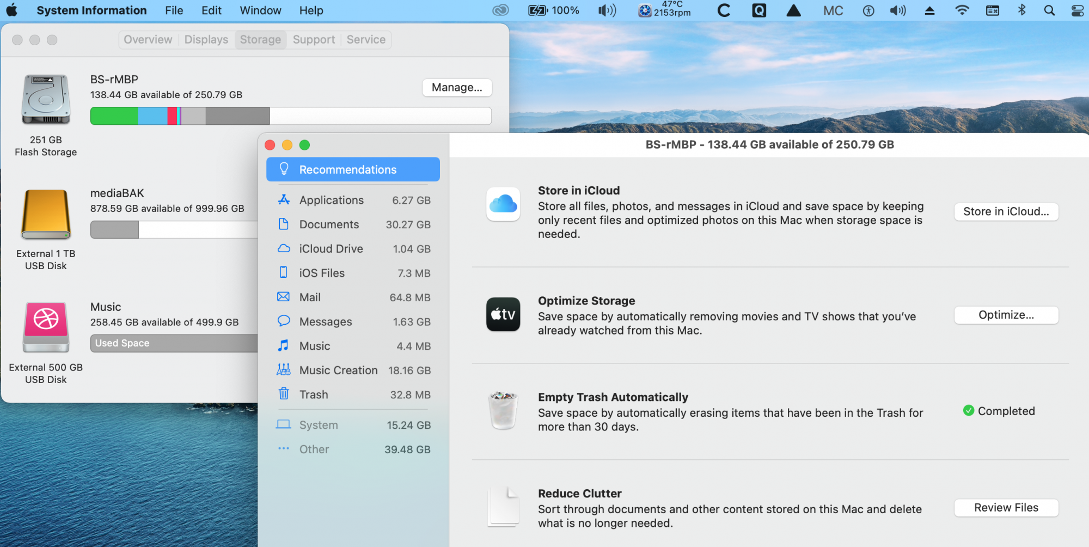Click the volume speaker icon next to battery

click(607, 10)
